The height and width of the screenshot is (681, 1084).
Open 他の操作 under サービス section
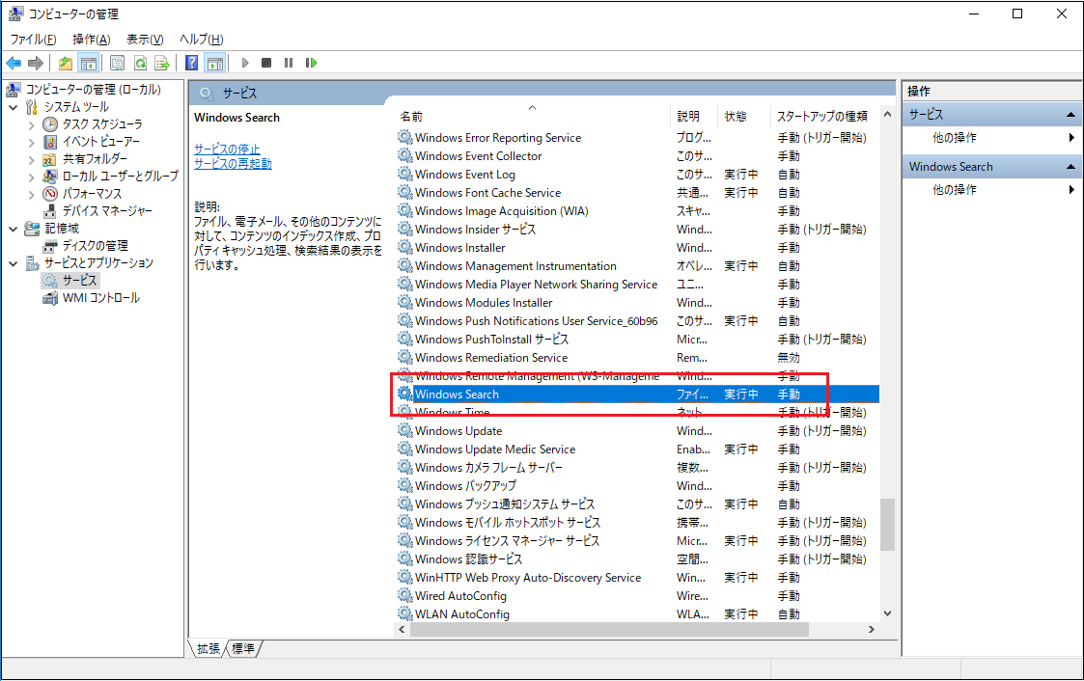pos(954,137)
